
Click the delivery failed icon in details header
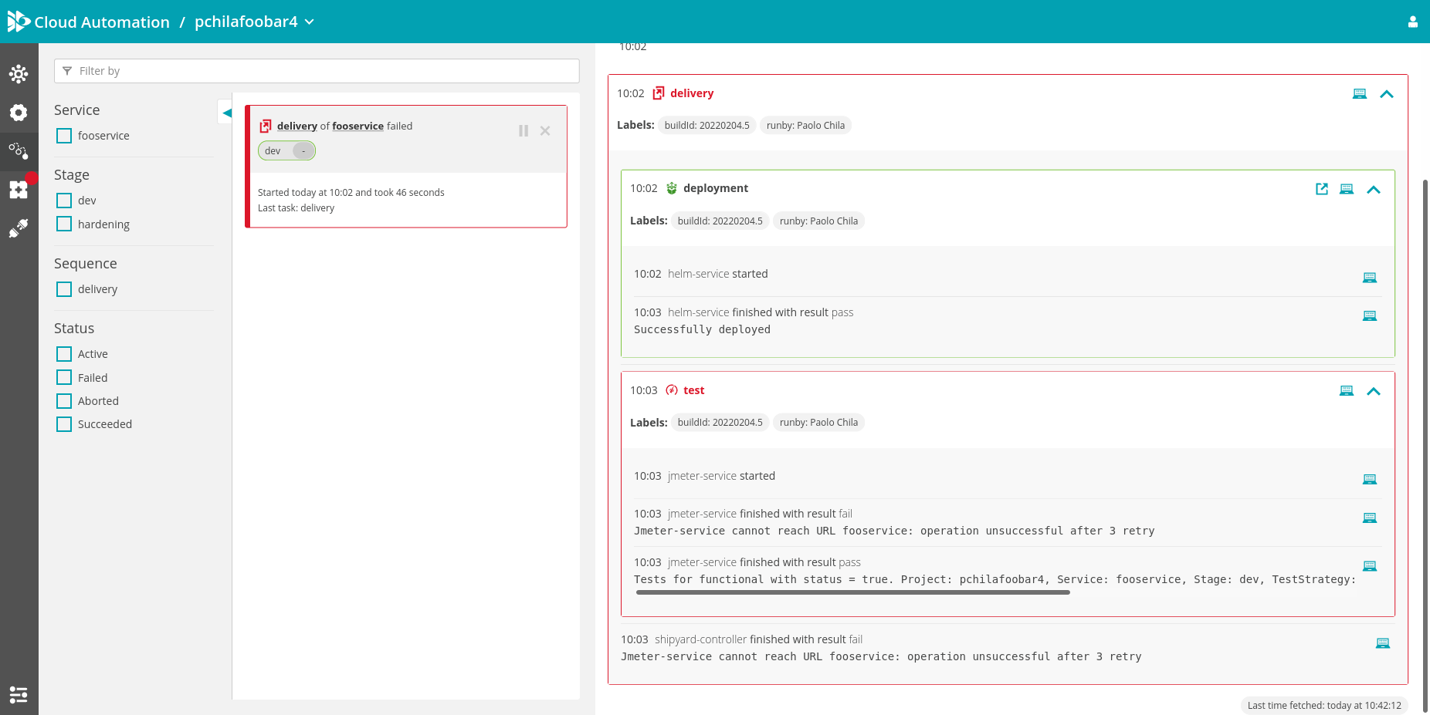659,93
